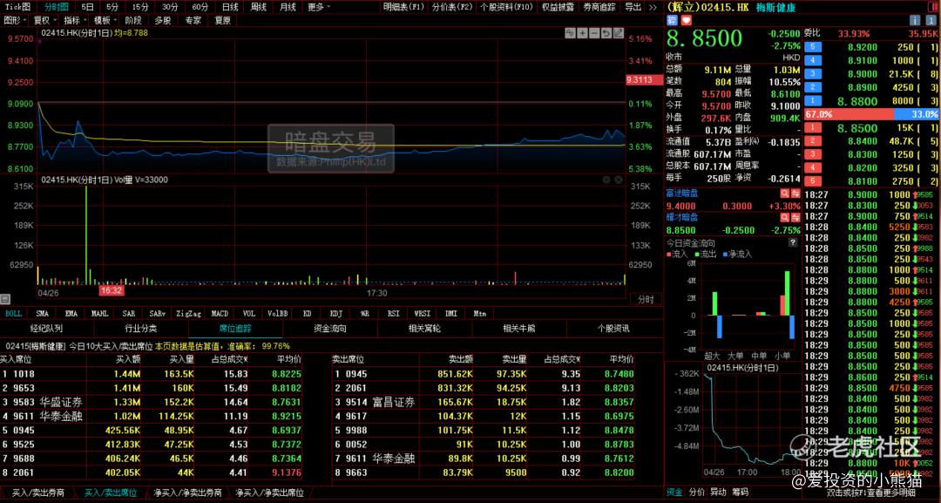This screenshot has height=503, width=941.
Task: Click the search icon beside 富途暗盘
Action: coord(784,194)
